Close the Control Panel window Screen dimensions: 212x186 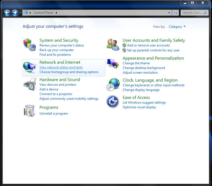[203, 3]
